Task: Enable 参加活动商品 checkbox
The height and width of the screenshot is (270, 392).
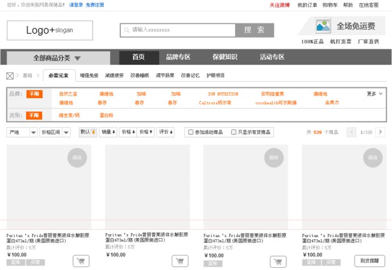Action: coord(191,132)
